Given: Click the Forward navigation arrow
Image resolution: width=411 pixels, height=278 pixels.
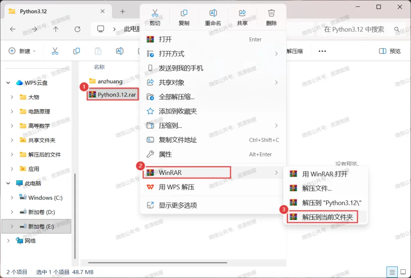Looking at the screenshot, I should [34, 29].
